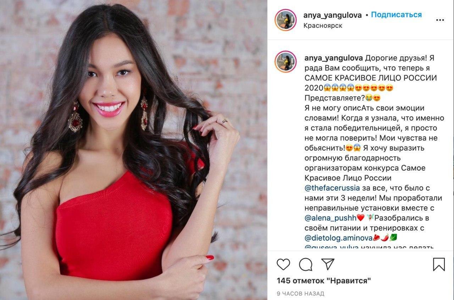The image size is (454, 300).
Task: View the 145 отметок "Нравится" likes list
Action: [x=324, y=281]
